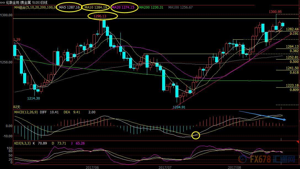
Task: Select the MA20 1274.15 indicator label
Action: pyautogui.click(x=123, y=7)
